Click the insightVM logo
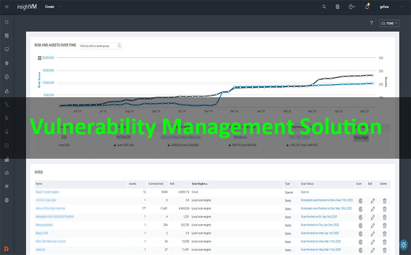411x255 pixels. point(27,7)
